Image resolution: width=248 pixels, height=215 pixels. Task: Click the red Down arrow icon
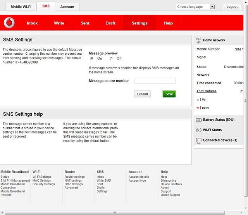pos(198,108)
